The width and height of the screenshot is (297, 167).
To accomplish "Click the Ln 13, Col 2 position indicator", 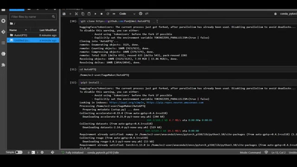I will (x=278, y=153).
